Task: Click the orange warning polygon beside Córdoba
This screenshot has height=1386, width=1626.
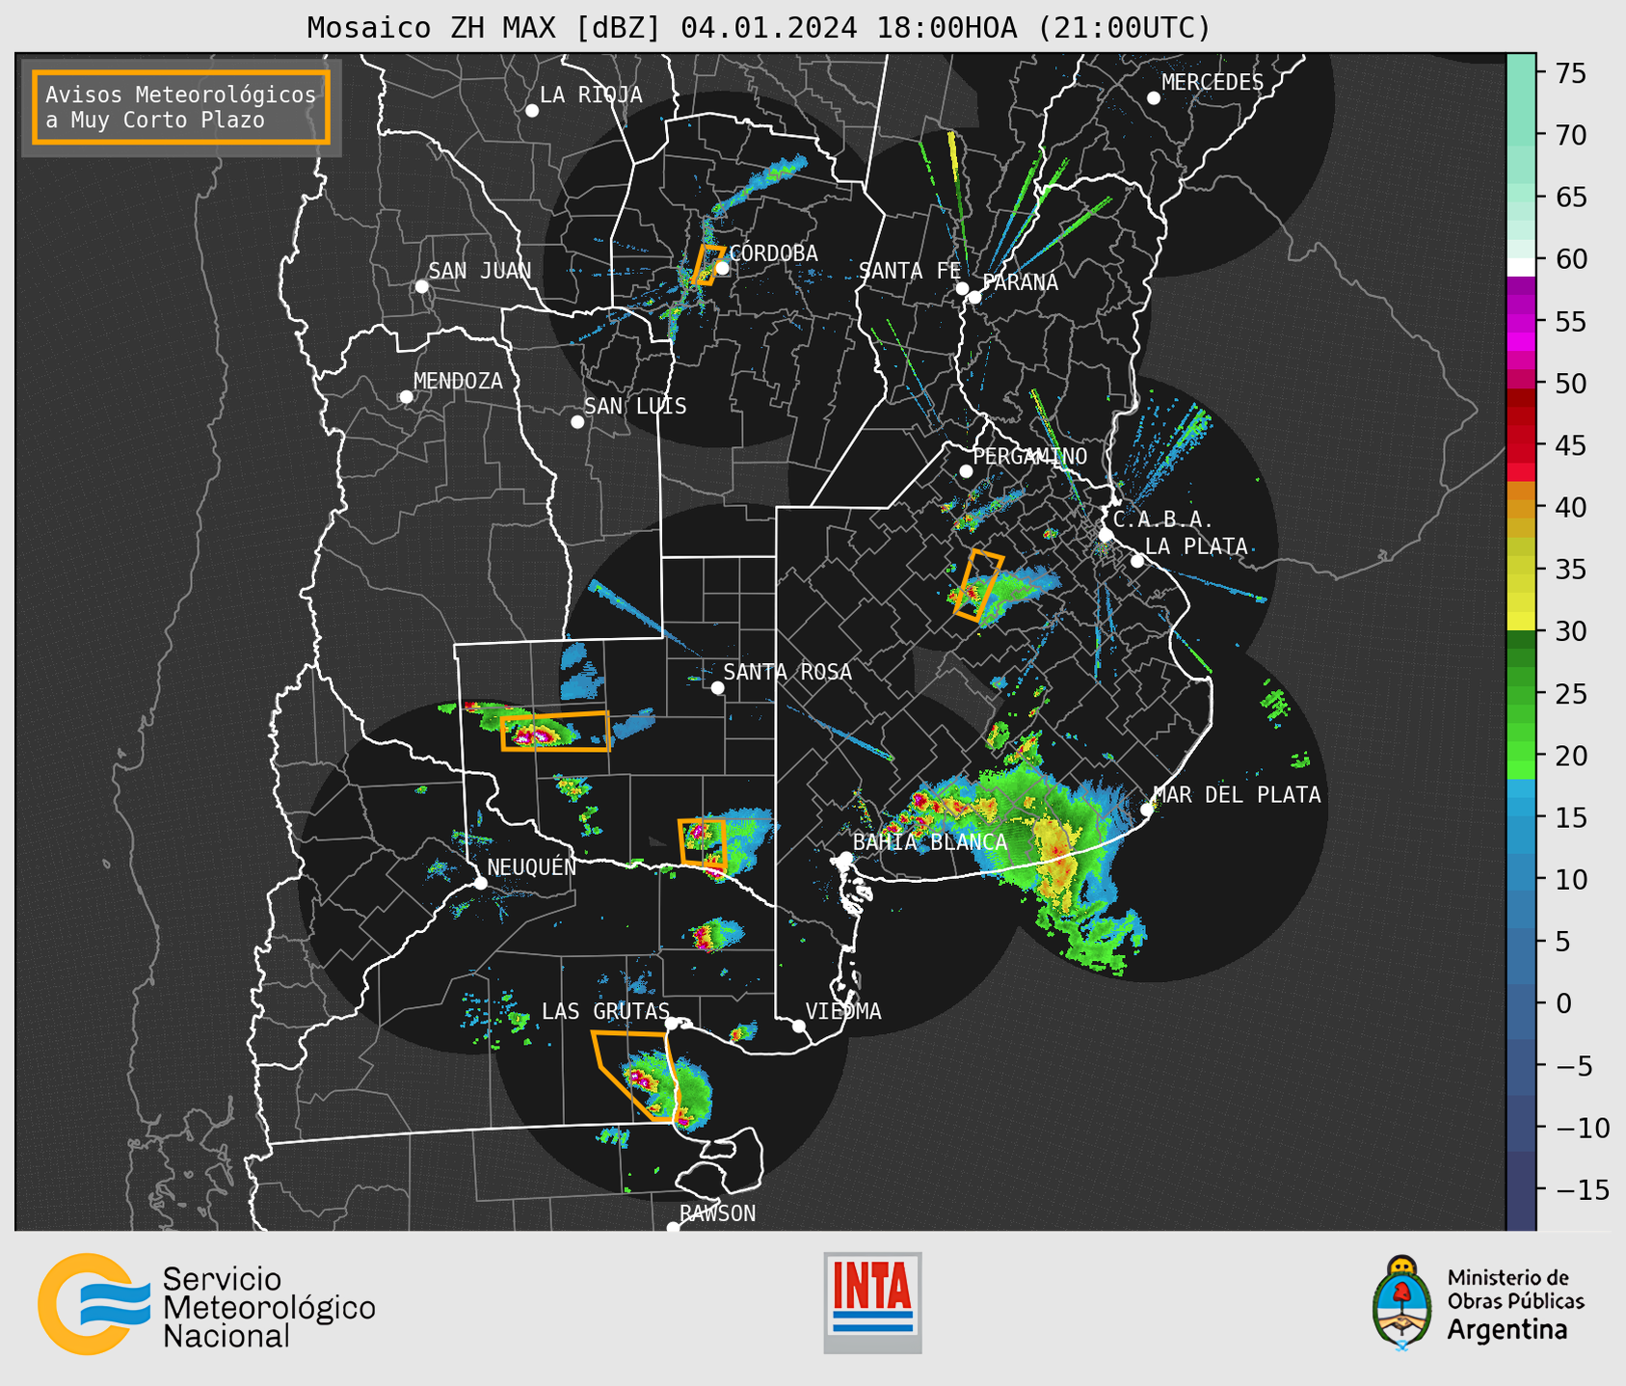Action: click(x=707, y=265)
